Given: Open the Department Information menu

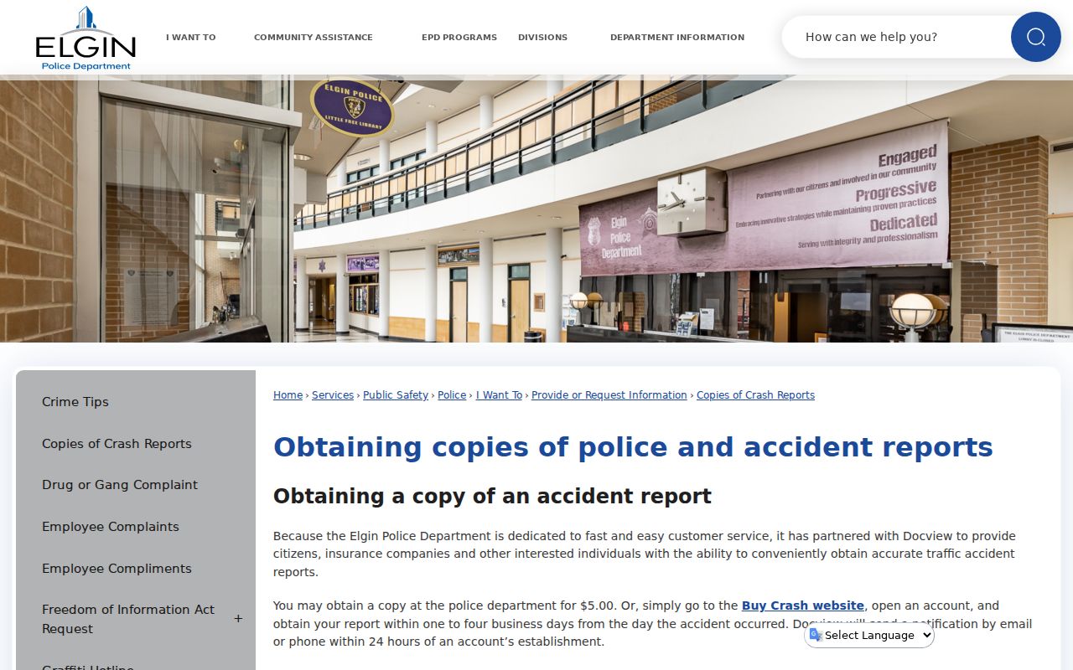Looking at the screenshot, I should 677,37.
